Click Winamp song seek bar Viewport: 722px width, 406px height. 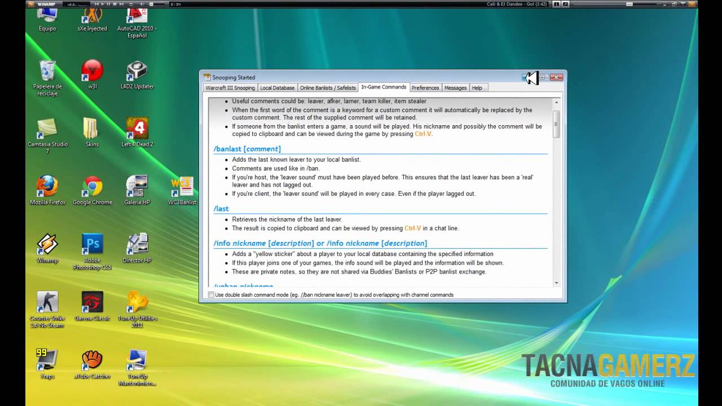615,4
